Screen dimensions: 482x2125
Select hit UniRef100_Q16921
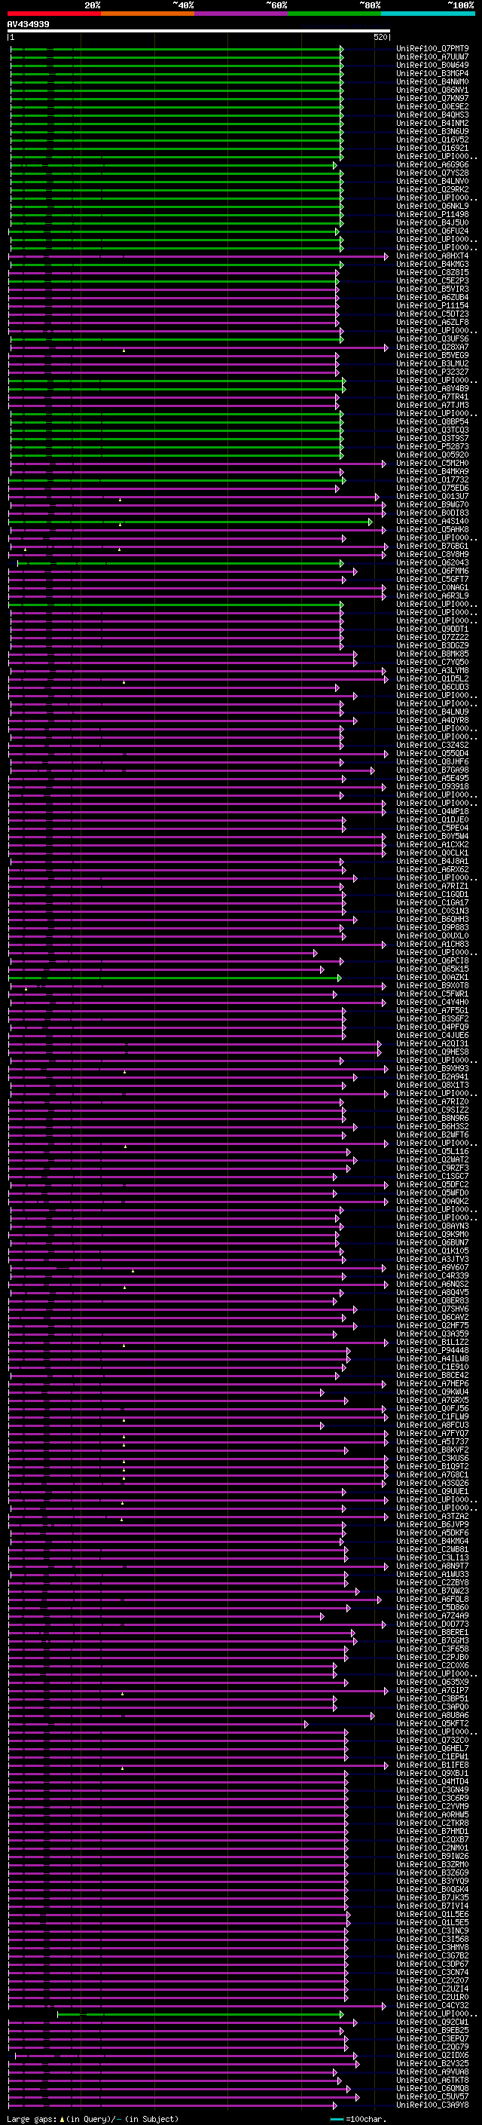click(432, 149)
